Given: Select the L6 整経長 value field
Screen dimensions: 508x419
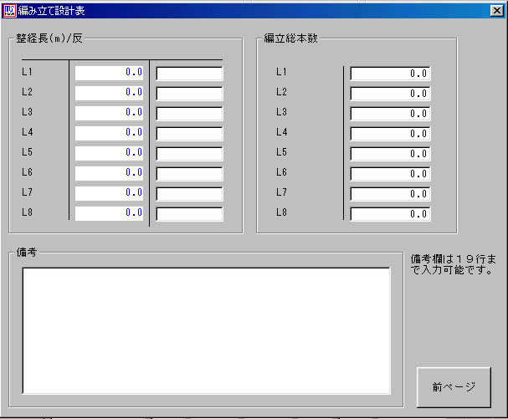Looking at the screenshot, I should (x=110, y=173).
